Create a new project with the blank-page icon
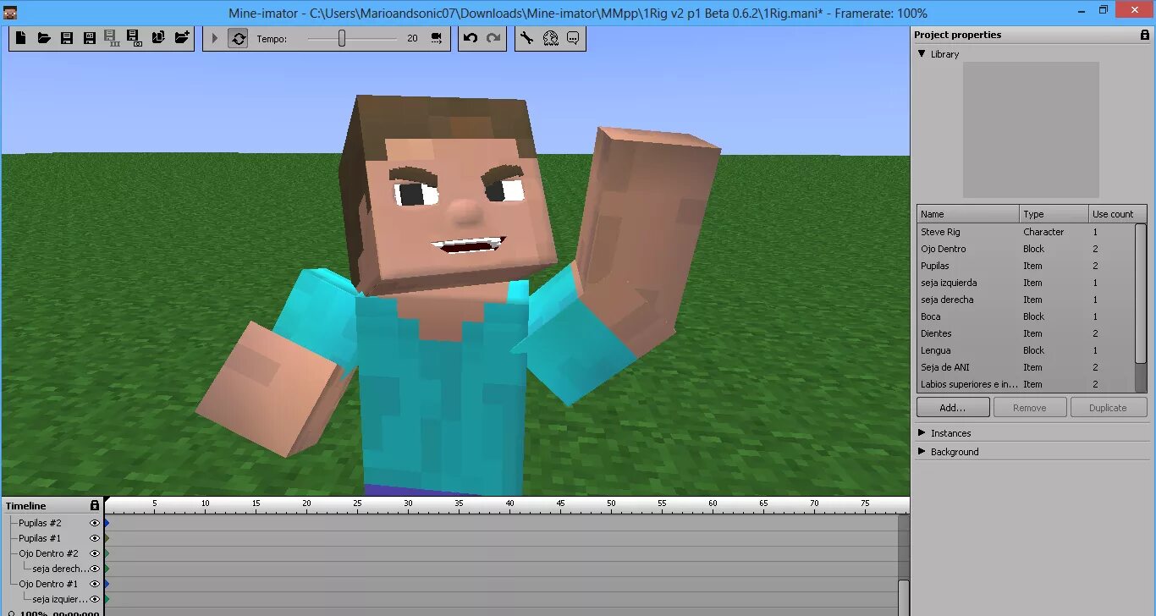The height and width of the screenshot is (616, 1156). (x=21, y=38)
